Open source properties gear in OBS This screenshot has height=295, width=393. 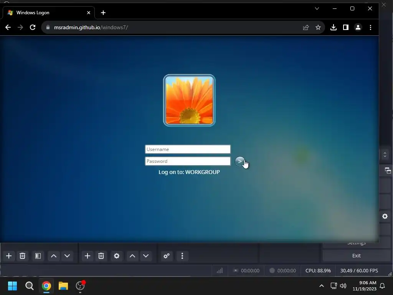click(x=117, y=256)
